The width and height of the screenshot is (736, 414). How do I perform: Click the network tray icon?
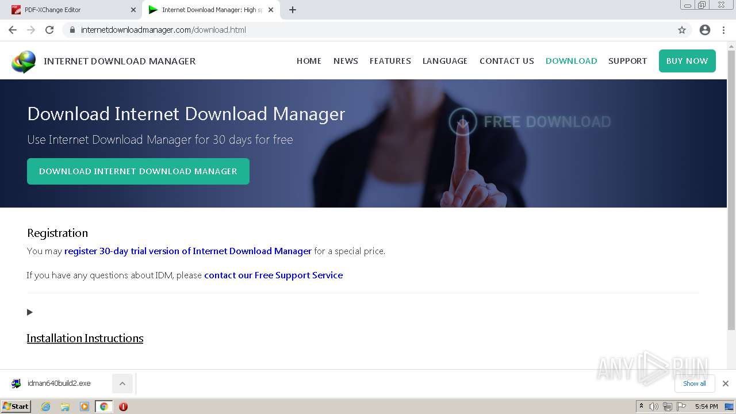tap(668, 407)
